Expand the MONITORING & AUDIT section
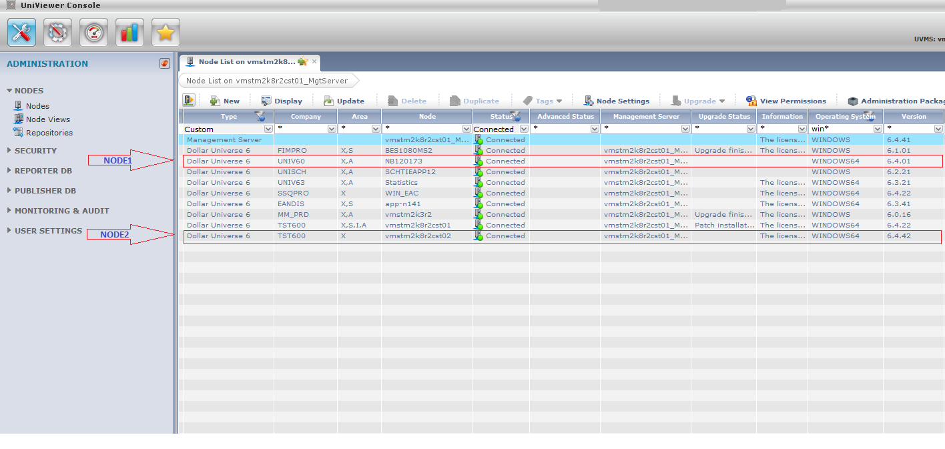This screenshot has height=449, width=945. (9, 211)
